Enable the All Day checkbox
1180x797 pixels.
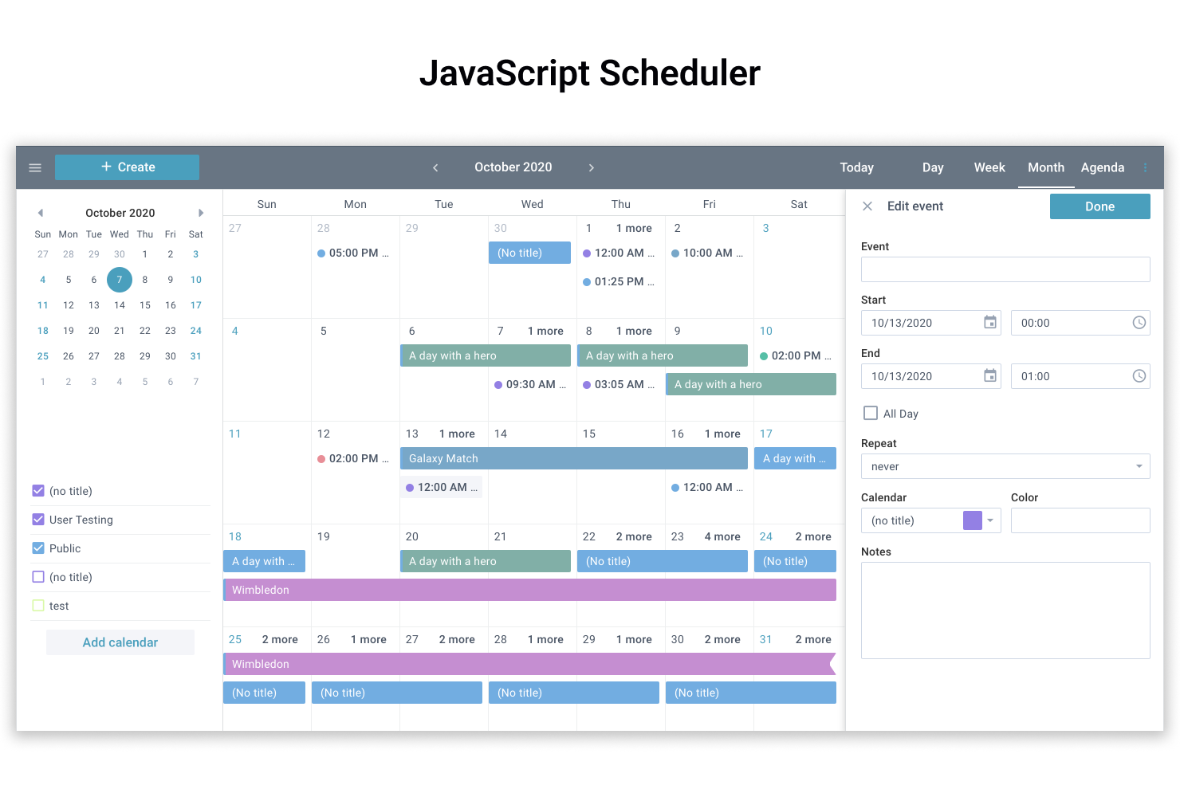click(x=871, y=413)
